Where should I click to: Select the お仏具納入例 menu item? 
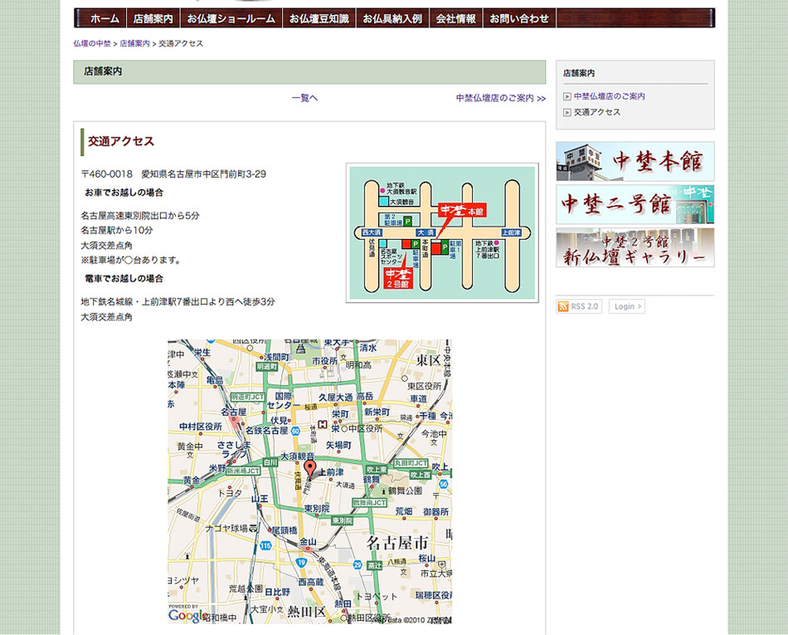pos(392,18)
